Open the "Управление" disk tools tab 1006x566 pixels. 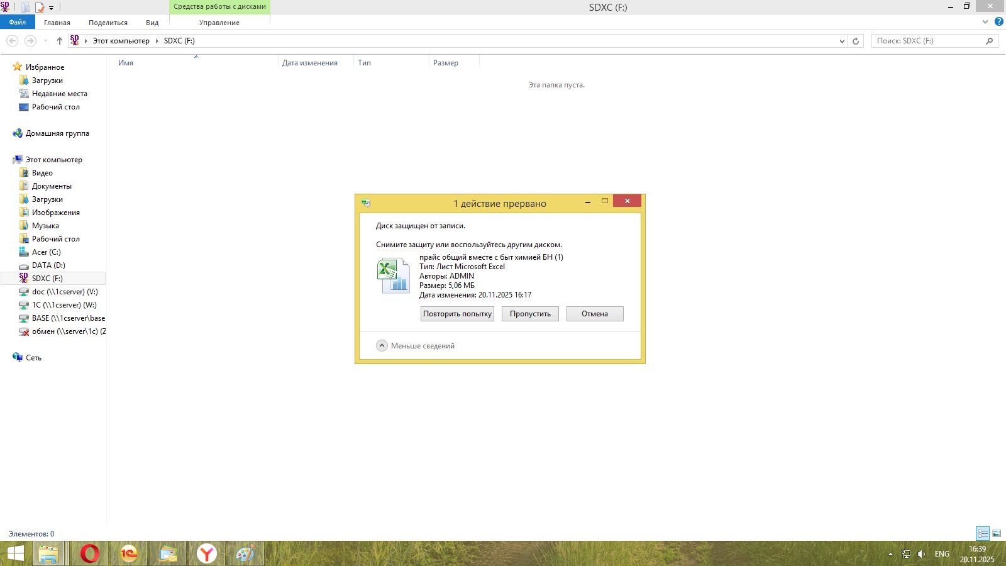click(x=219, y=23)
